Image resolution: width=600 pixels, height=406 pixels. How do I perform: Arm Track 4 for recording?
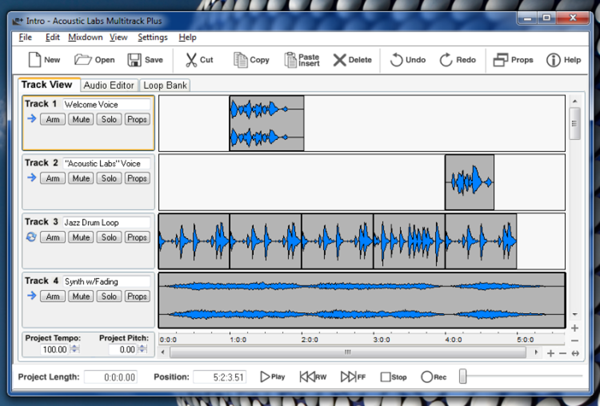pos(53,296)
